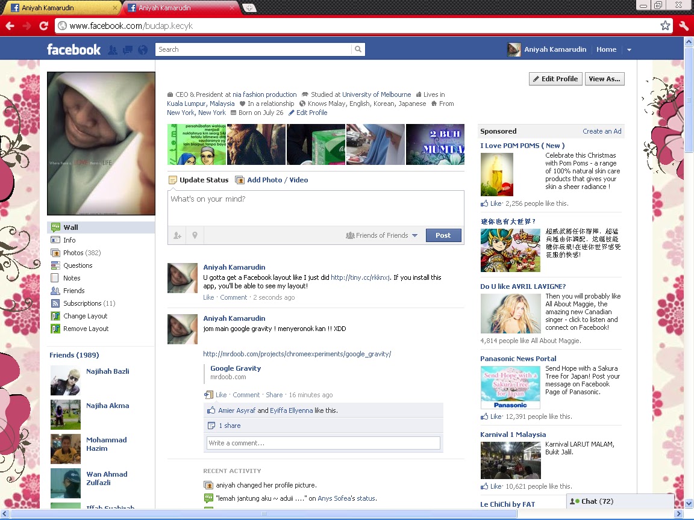Viewport: 694px width, 520px height.
Task: Open messages icon in header
Action: [x=128, y=50]
